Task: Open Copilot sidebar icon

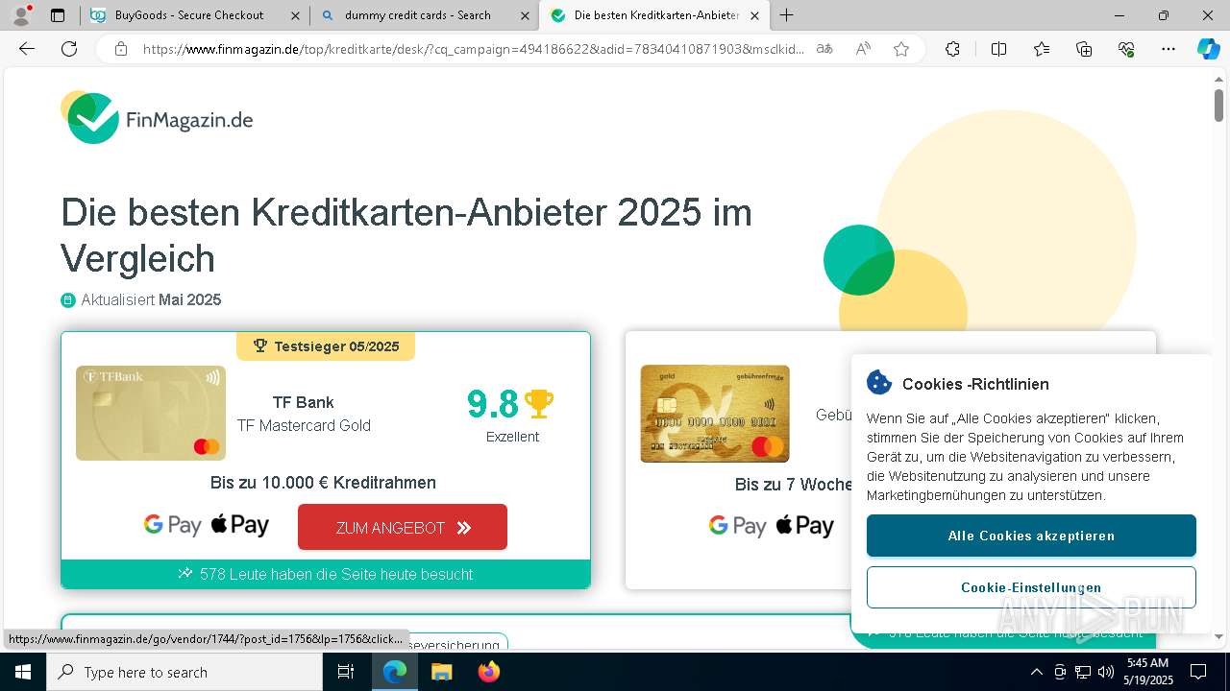Action: point(1208,49)
